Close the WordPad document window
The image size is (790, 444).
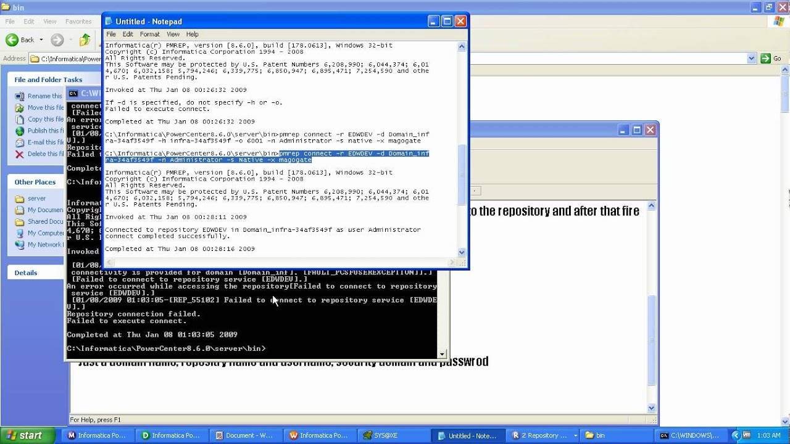(x=650, y=130)
